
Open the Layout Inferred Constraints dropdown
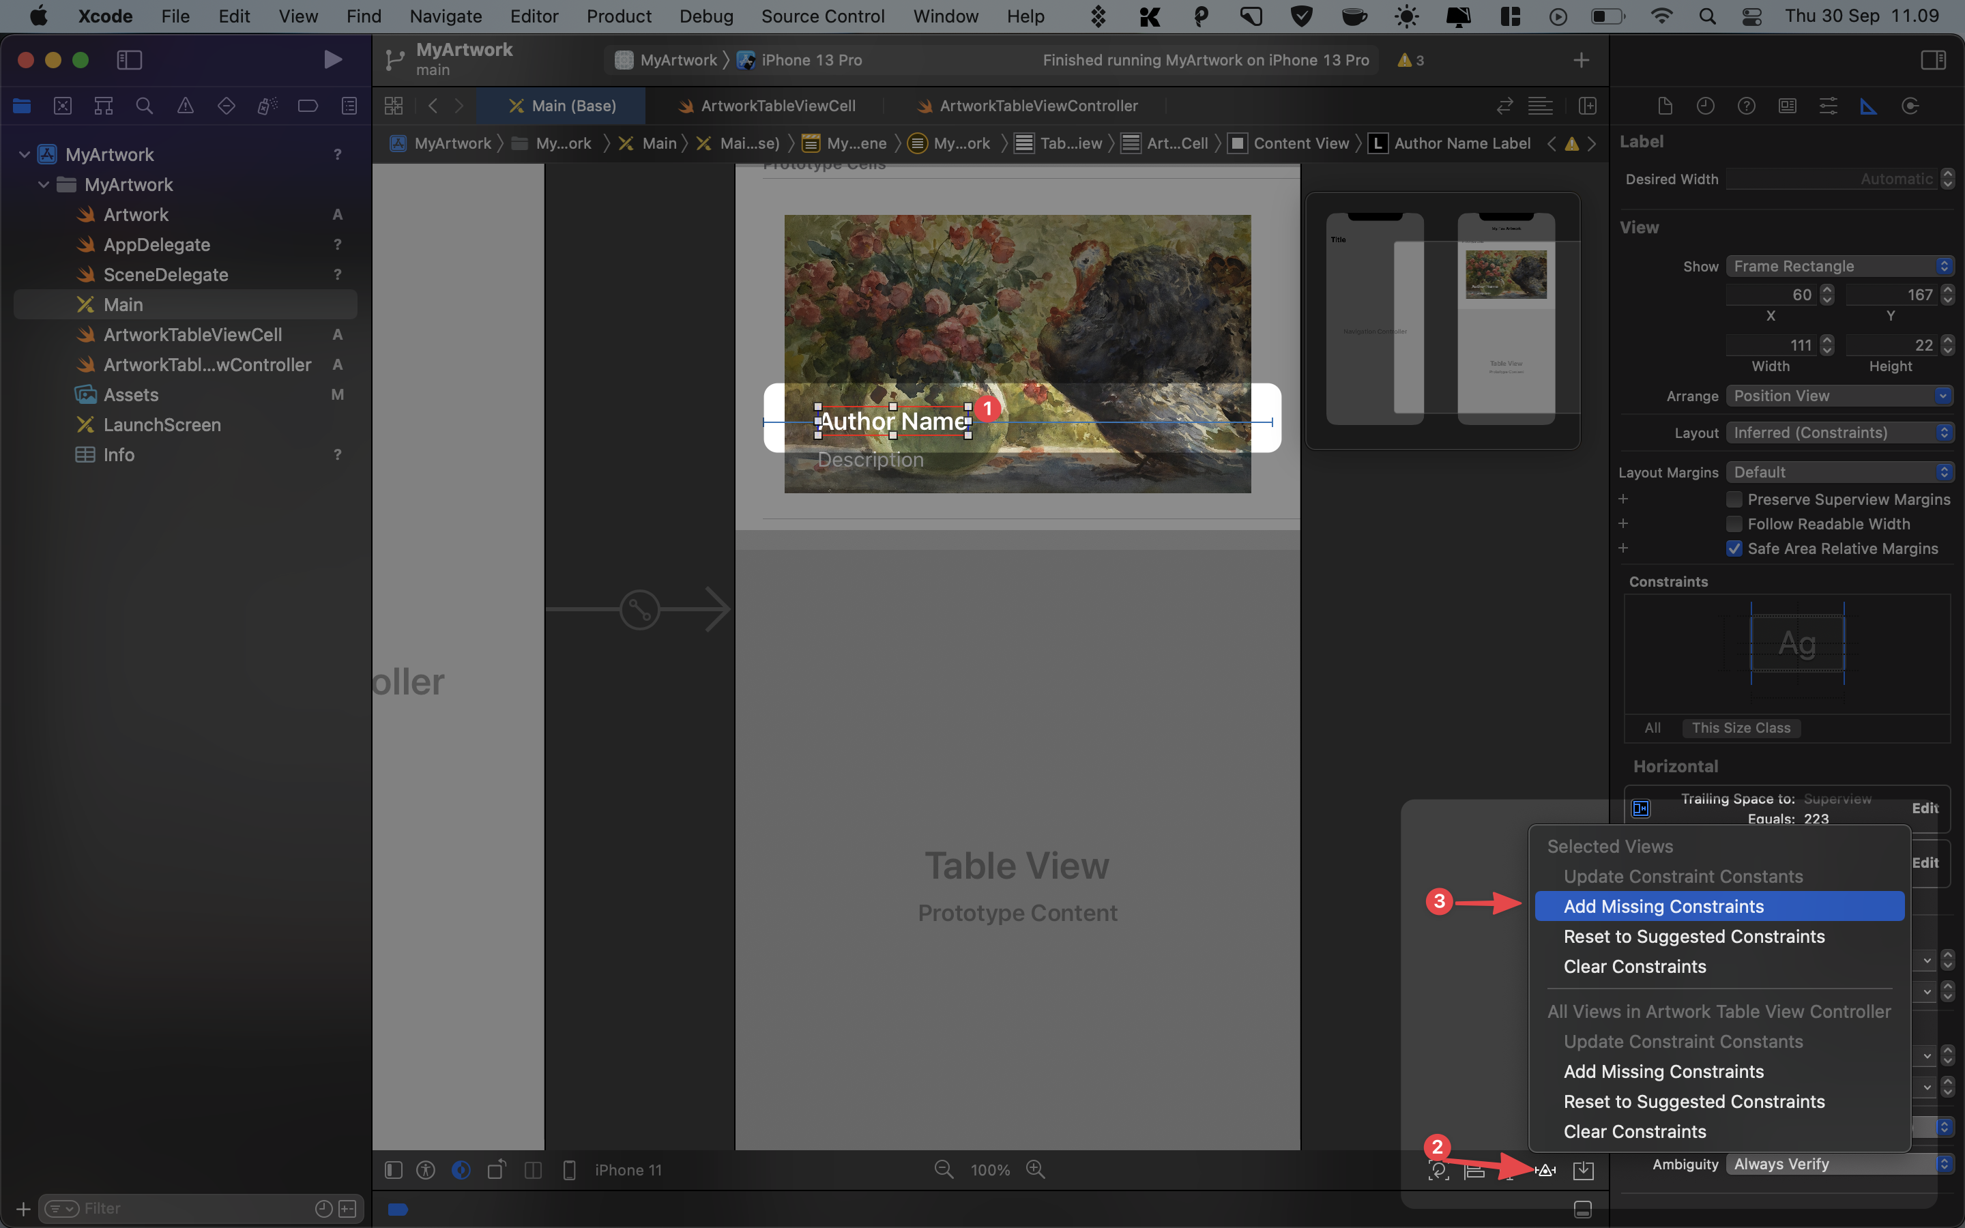(x=1839, y=433)
